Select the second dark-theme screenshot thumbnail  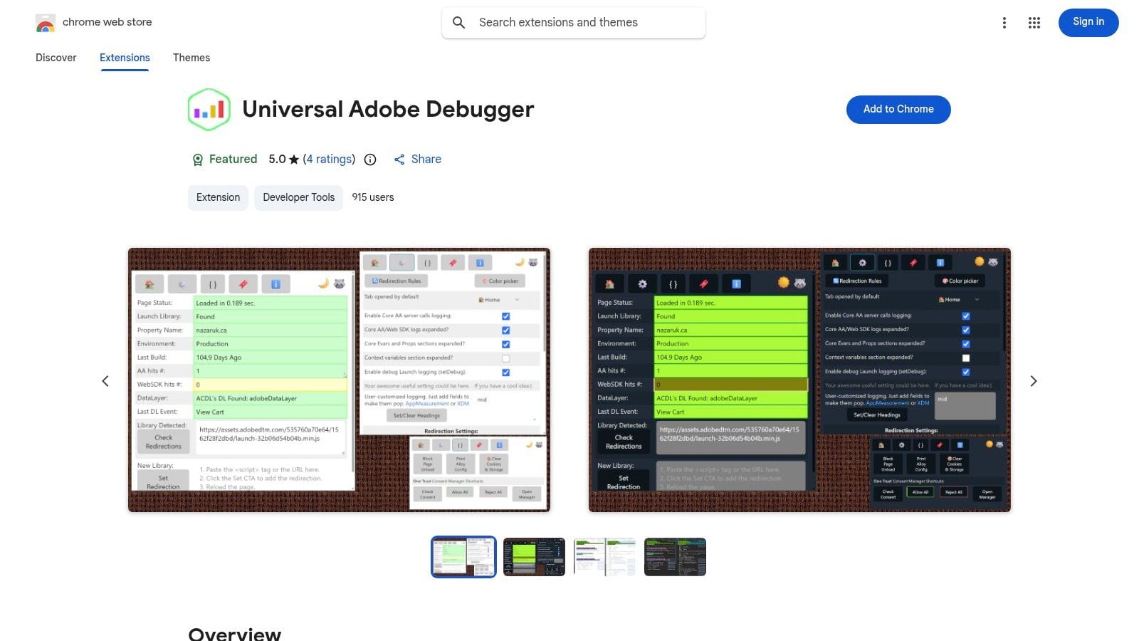(534, 557)
